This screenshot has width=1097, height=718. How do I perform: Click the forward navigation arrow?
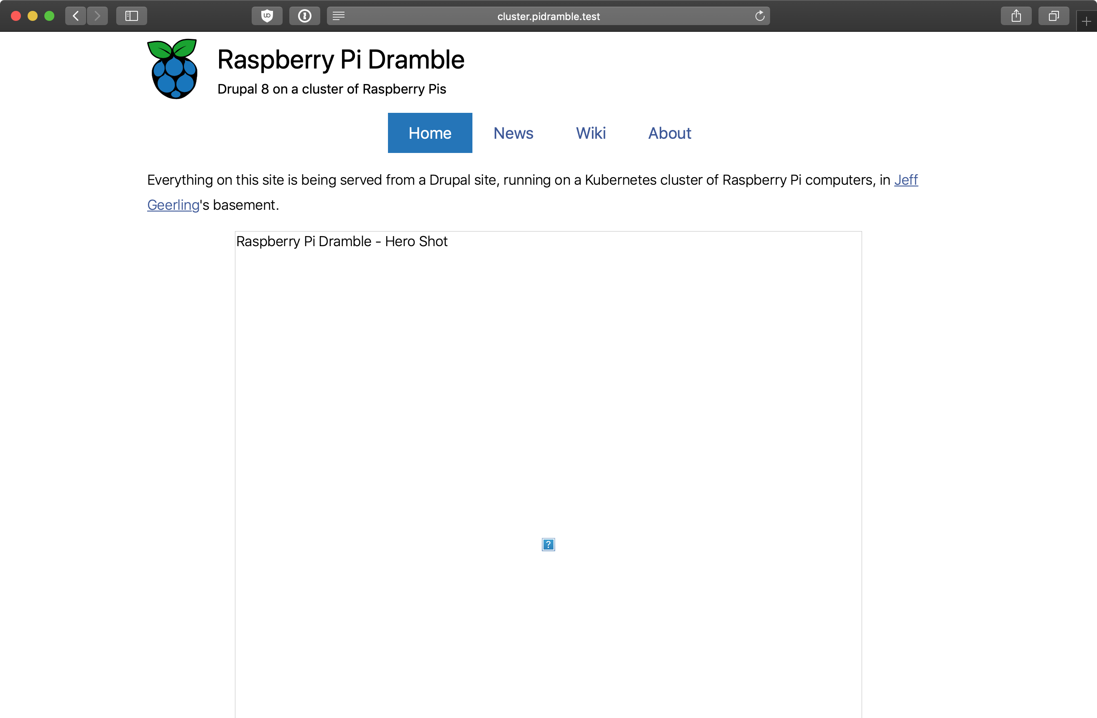click(x=97, y=16)
